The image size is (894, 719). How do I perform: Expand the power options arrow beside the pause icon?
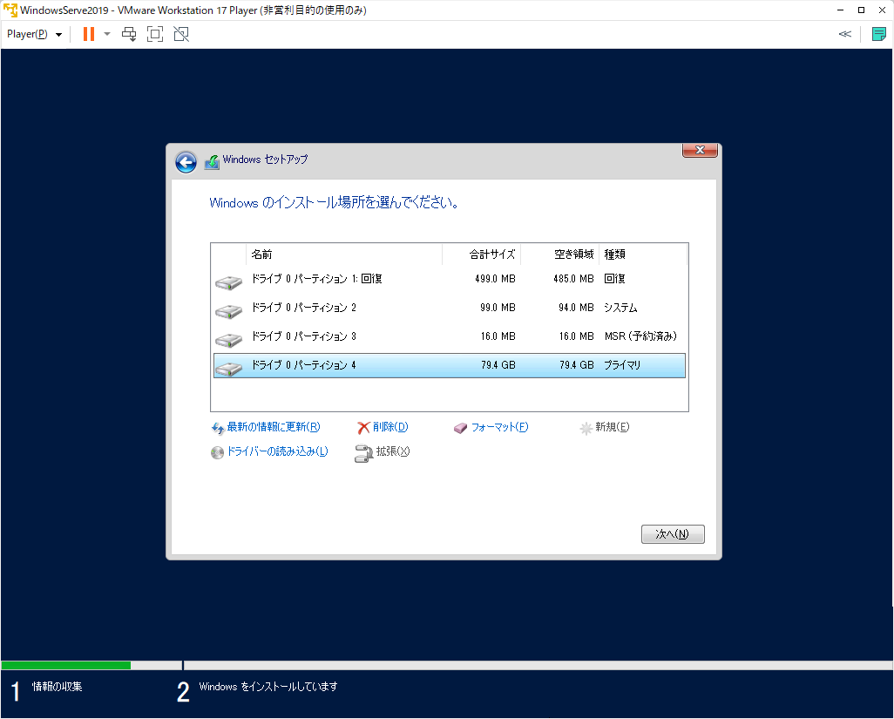(x=107, y=34)
